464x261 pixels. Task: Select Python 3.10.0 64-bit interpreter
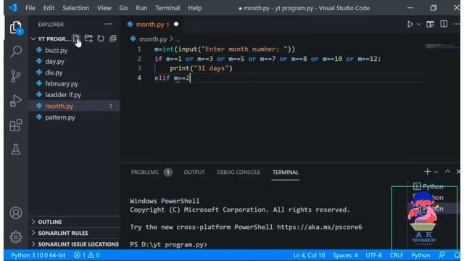[38, 255]
